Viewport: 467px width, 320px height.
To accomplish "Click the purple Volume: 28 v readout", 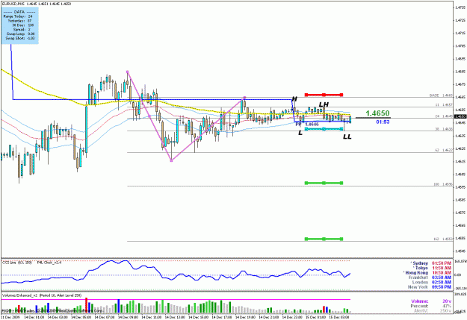I will pyautogui.click(x=431, y=301).
